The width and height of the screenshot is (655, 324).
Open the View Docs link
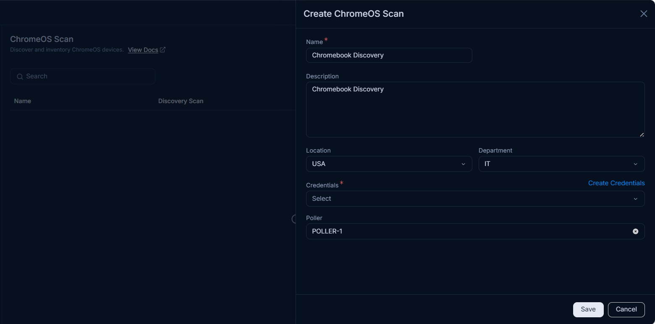coord(143,50)
